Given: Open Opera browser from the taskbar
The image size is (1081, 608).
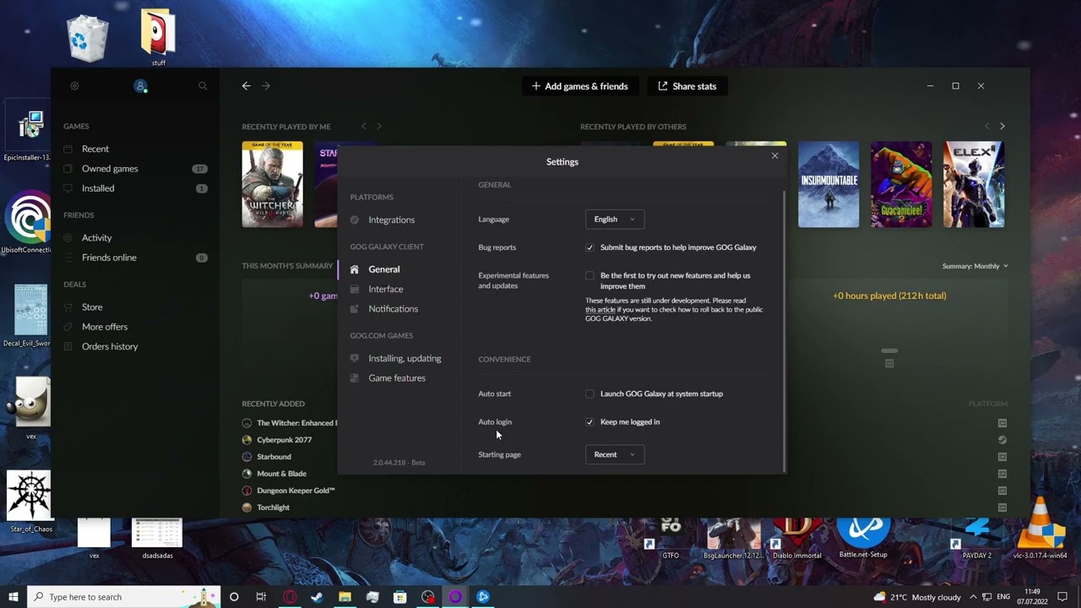Looking at the screenshot, I should pyautogui.click(x=290, y=597).
